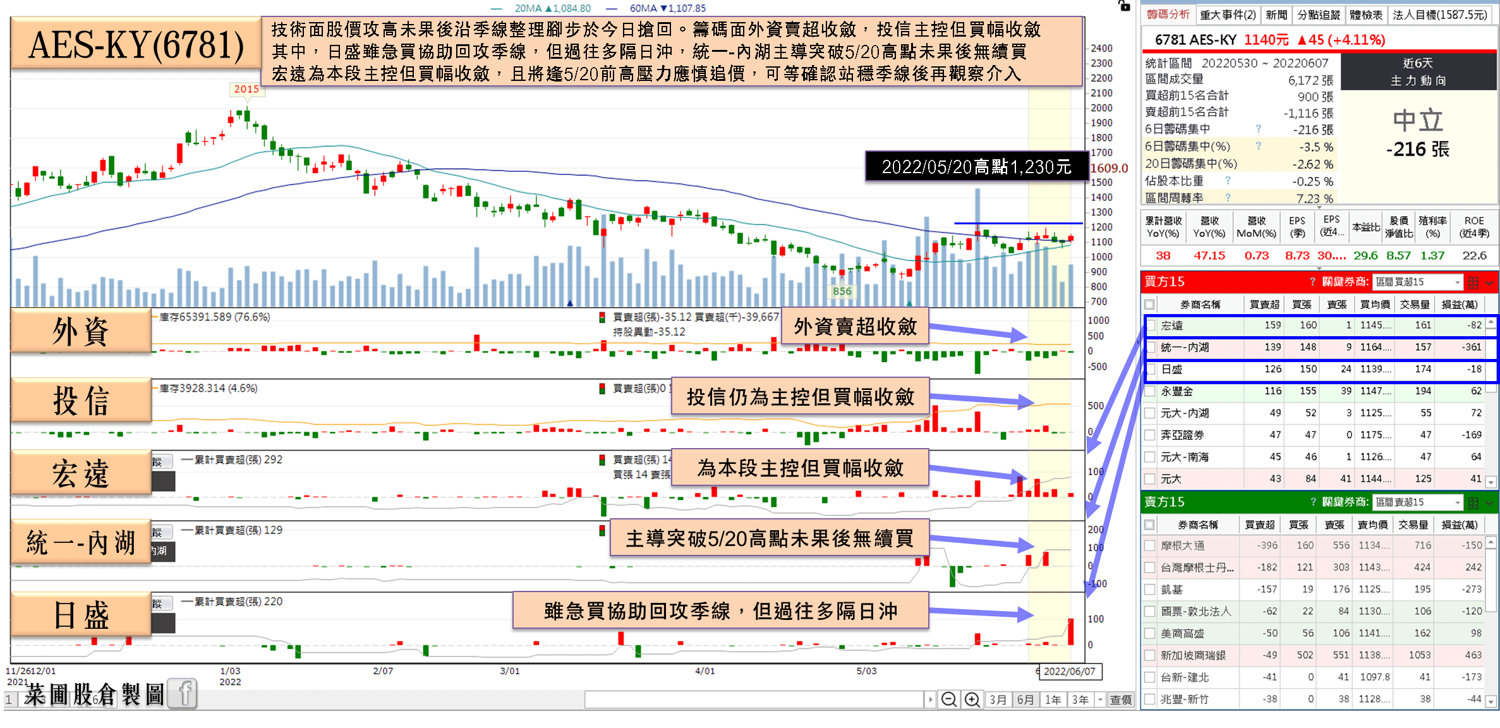Tick the checkbox for 凱基
The width and height of the screenshot is (1500, 728).
(x=1150, y=590)
